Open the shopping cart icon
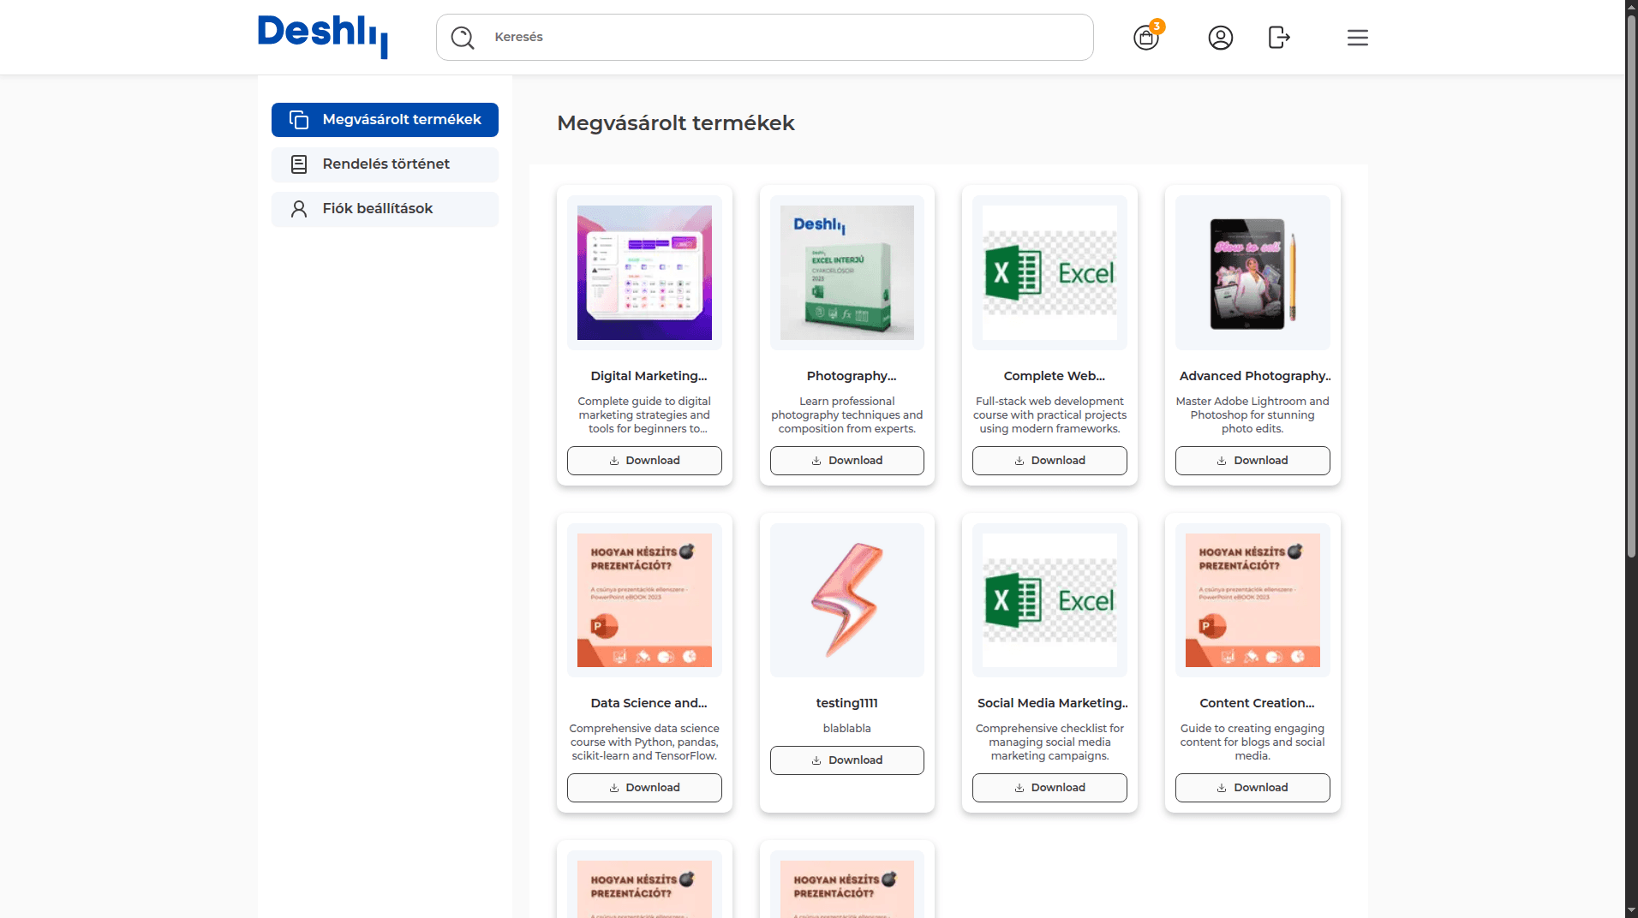 [x=1145, y=38]
